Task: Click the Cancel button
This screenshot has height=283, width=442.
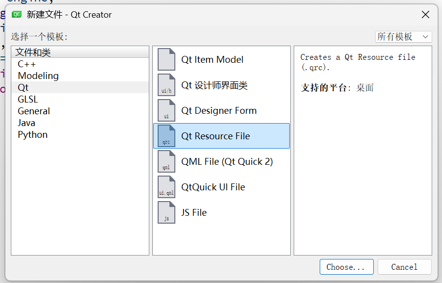Action: pyautogui.click(x=405, y=267)
